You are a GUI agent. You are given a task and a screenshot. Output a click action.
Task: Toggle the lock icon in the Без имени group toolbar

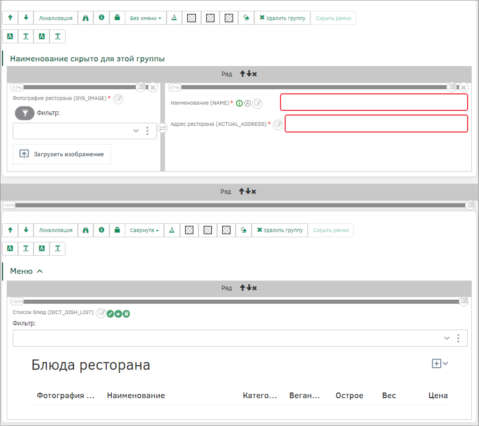pos(117,18)
